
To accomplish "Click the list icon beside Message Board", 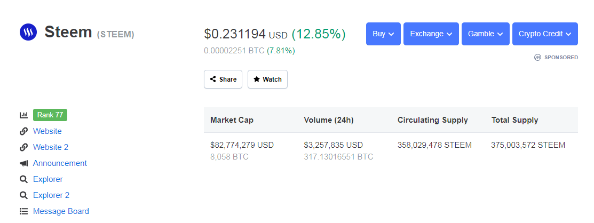I will [23, 211].
